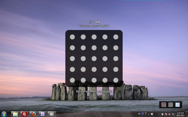Screen dimensions: 188x117
Task: Open Windows Explorer from the taskbar
Action: click(15, 114)
